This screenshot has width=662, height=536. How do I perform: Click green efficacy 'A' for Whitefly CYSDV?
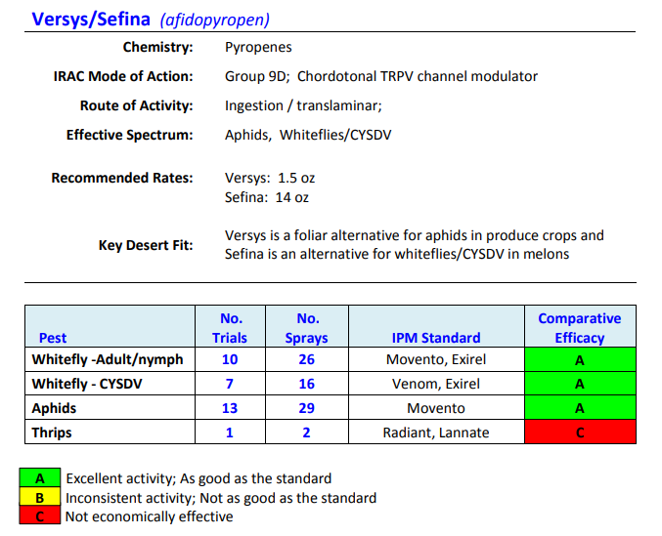pyautogui.click(x=580, y=384)
